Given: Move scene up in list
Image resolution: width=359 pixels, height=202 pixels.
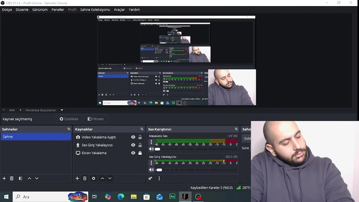Looking at the screenshot, I should [x=29, y=178].
